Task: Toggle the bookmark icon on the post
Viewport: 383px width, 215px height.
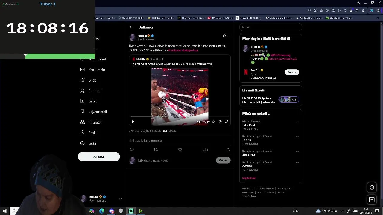Action: [204, 150]
